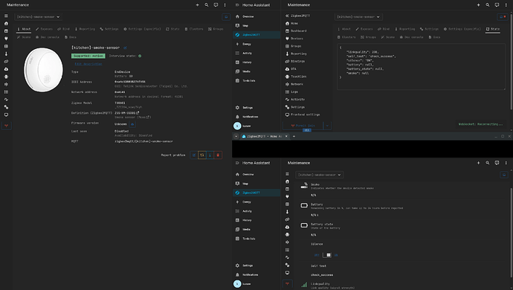Viewport: 513px width, 290px height.
Task: Open device dropdown in State window
Action: click(x=358, y=16)
